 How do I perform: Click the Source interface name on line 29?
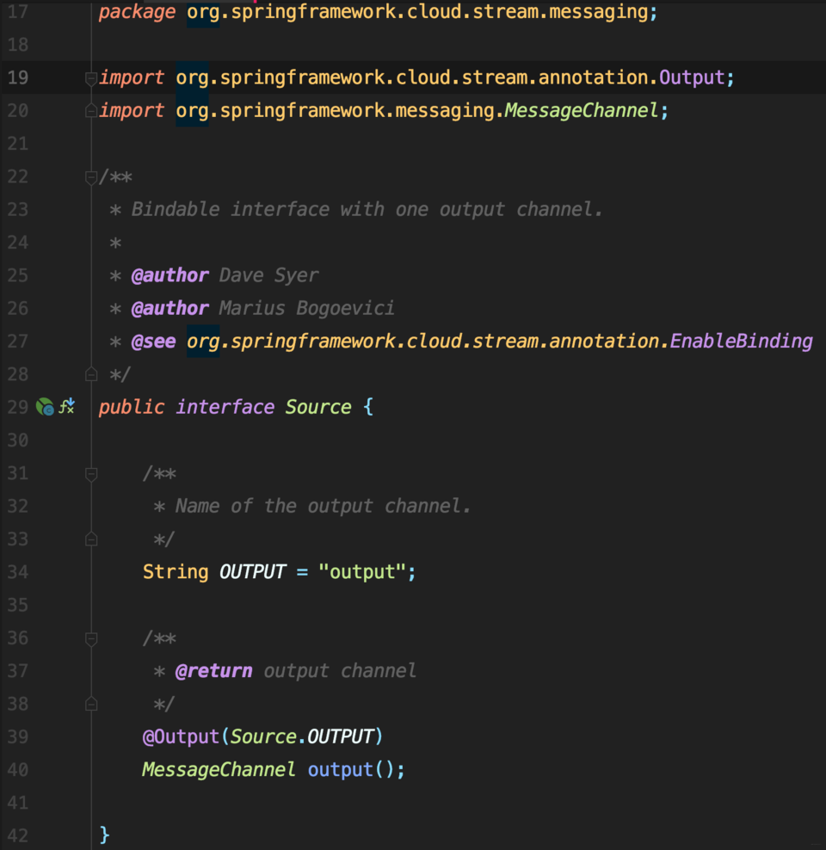[318, 407]
